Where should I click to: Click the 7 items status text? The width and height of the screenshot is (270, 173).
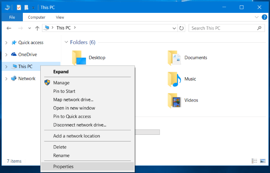[x=14, y=161]
